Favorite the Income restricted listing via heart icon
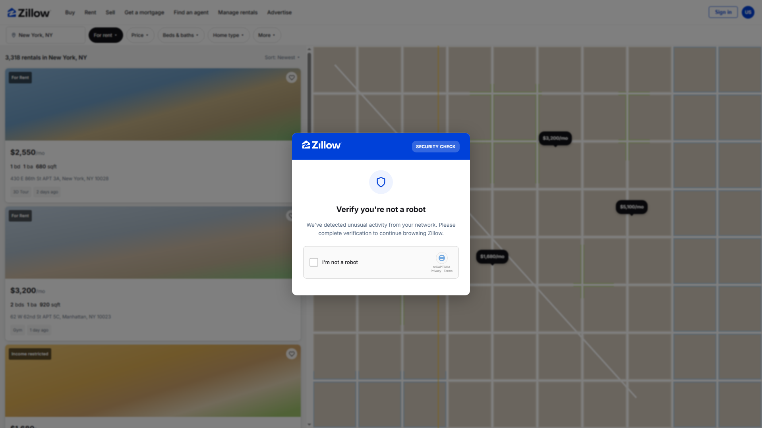762x428 pixels. click(292, 354)
